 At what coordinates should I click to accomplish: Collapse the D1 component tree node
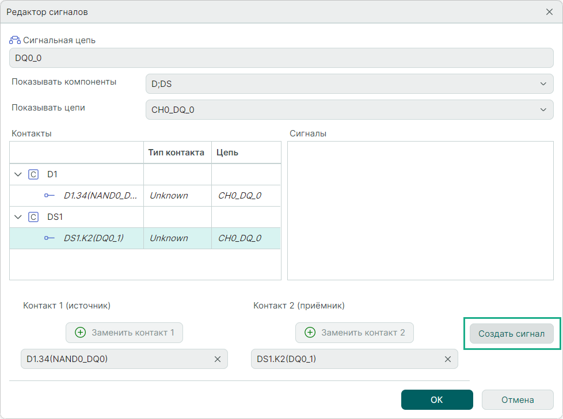tap(18, 174)
